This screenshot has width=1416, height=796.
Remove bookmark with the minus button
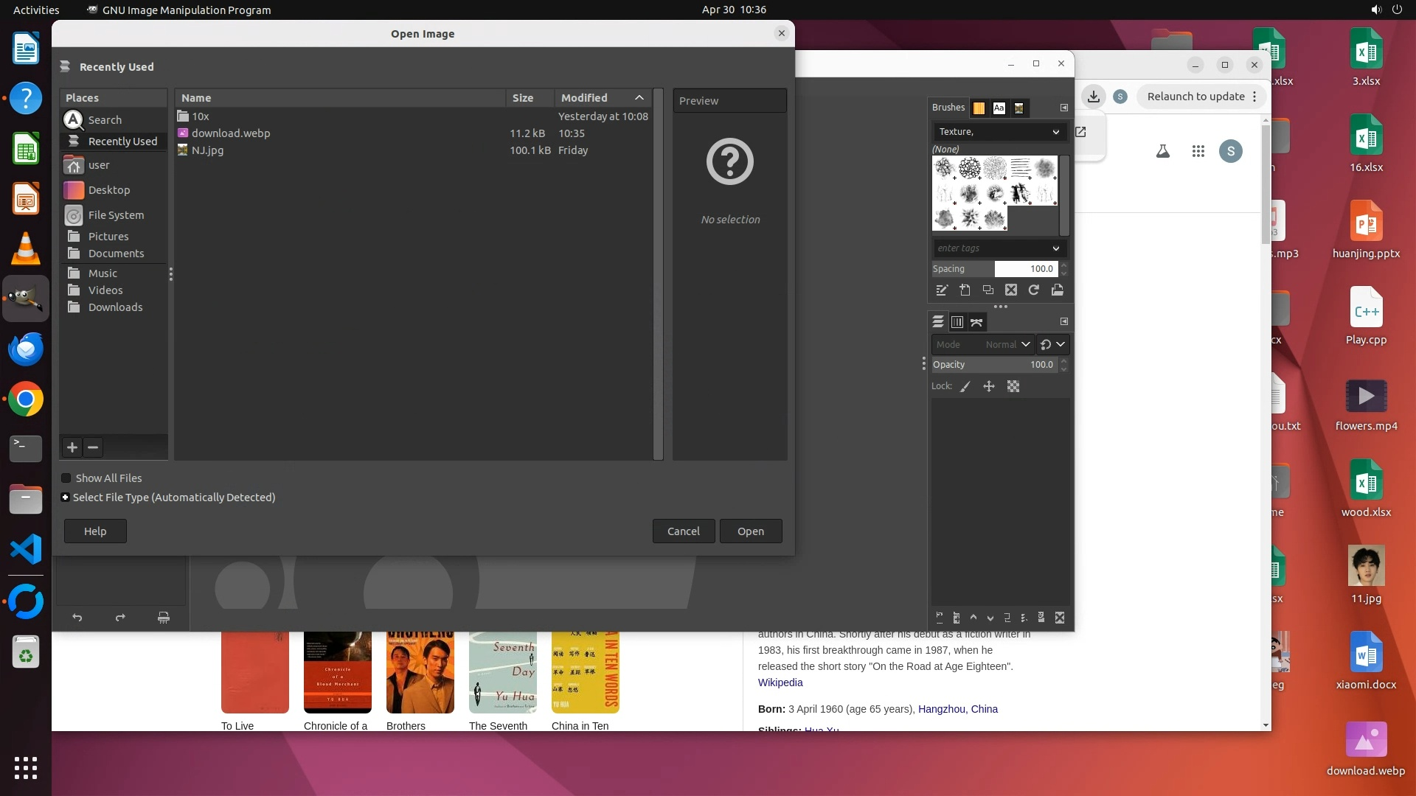93,447
